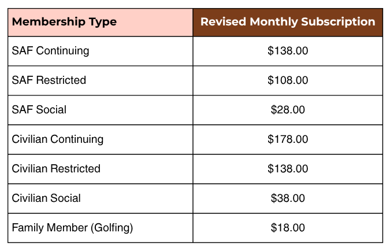Select the Civilian Continuing cell
Screen dimensions: 390x251
pos(100,139)
